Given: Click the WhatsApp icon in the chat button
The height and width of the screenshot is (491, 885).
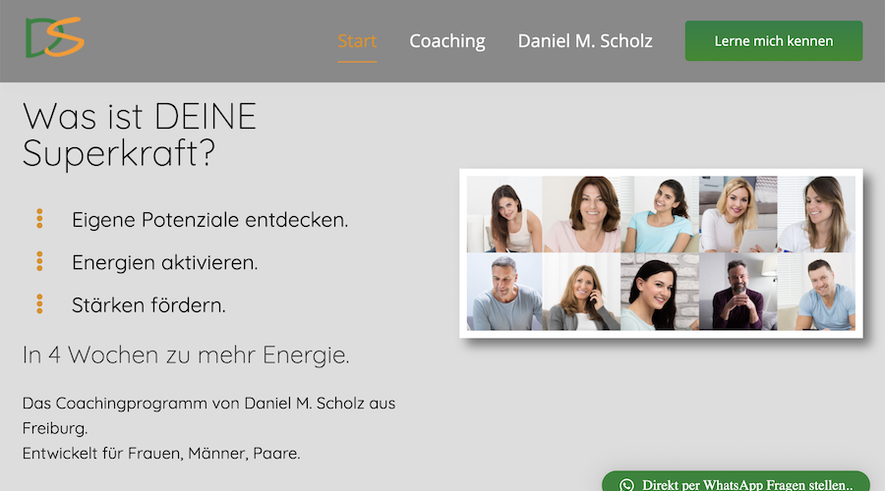Looking at the screenshot, I should click(626, 485).
